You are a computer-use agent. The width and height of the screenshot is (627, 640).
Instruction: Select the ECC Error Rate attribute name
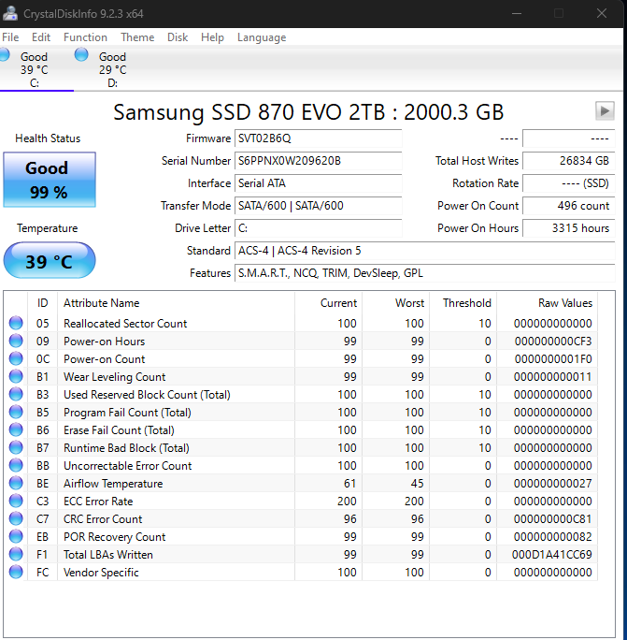98,501
